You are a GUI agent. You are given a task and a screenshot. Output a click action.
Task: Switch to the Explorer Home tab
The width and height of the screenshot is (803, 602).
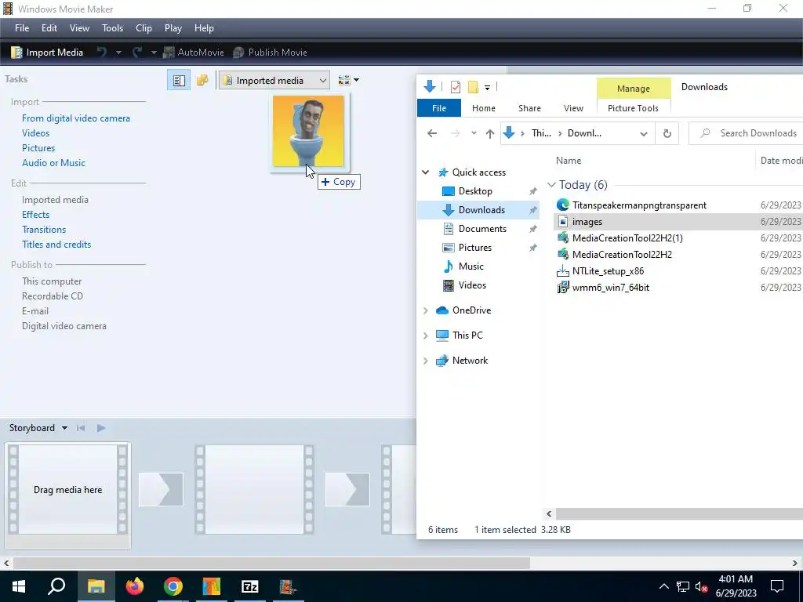tap(483, 108)
